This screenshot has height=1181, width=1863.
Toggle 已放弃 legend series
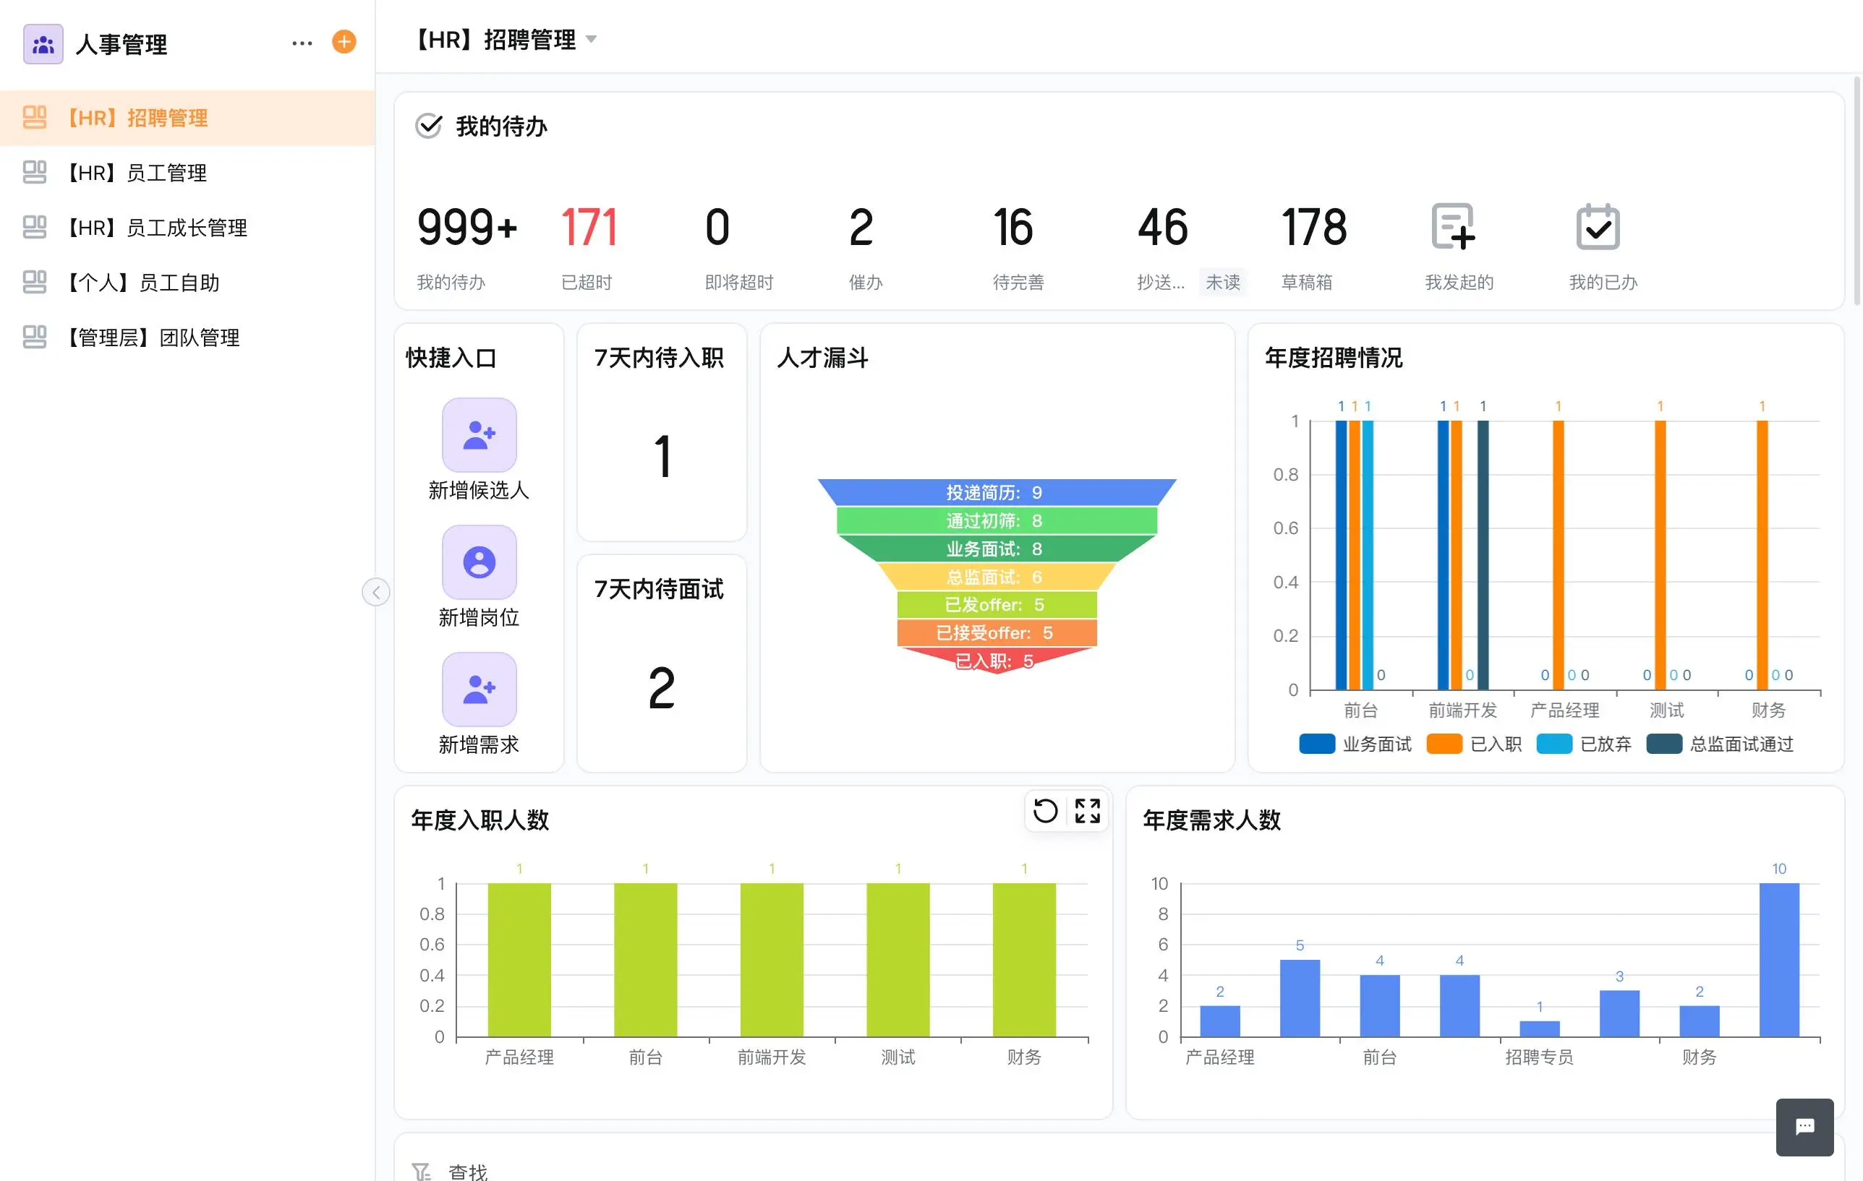tap(1584, 744)
